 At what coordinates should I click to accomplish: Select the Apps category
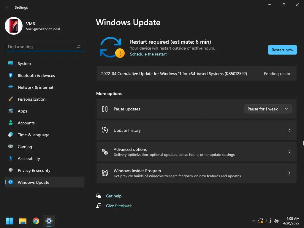pyautogui.click(x=45, y=111)
